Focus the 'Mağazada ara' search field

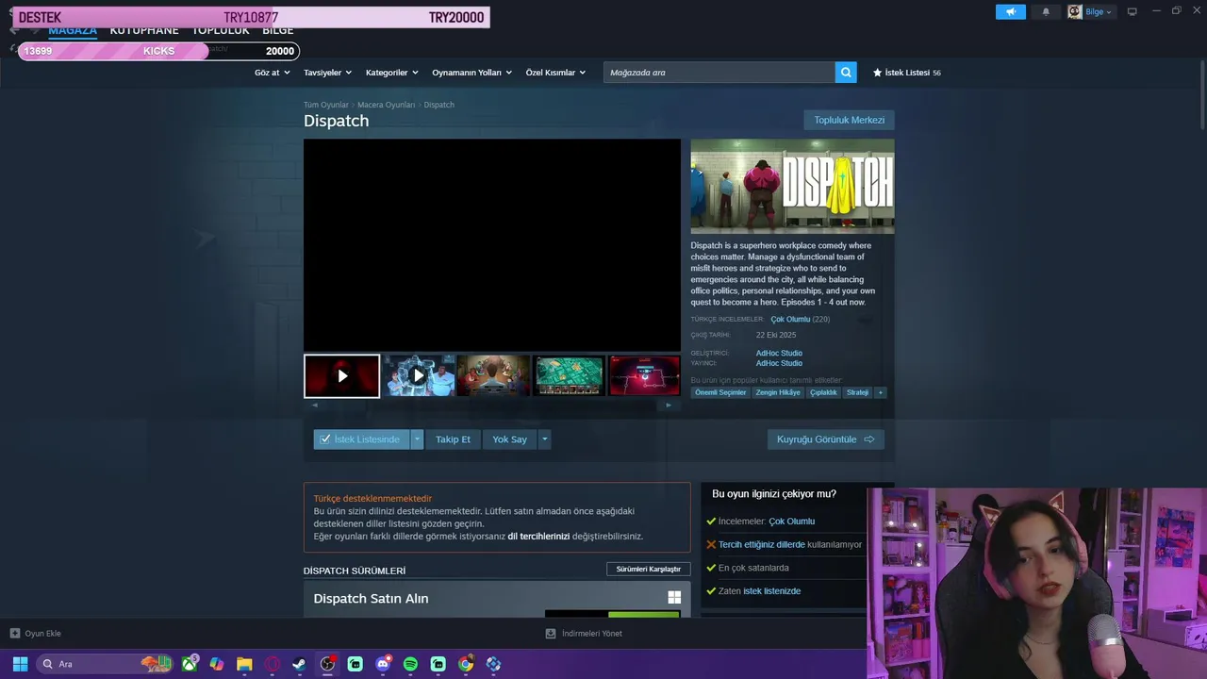(x=719, y=73)
